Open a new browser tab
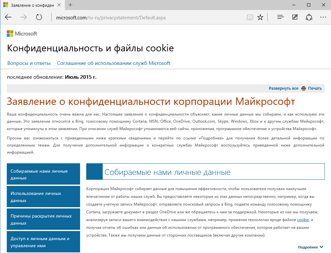Image resolution: width=331 pixels, height=253 pixels. pyautogui.click(x=70, y=5)
